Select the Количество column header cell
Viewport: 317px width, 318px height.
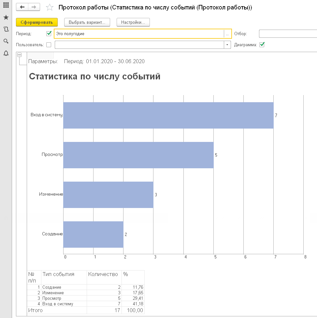(104, 277)
